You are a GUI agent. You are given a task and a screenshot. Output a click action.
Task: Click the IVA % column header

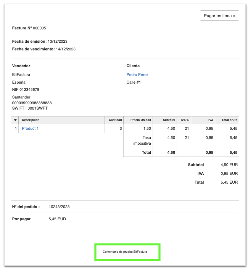tap(185, 120)
